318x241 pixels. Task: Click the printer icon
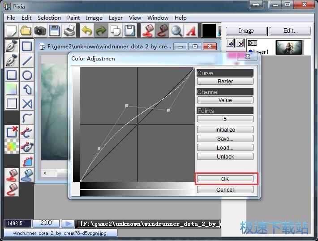pos(69,30)
